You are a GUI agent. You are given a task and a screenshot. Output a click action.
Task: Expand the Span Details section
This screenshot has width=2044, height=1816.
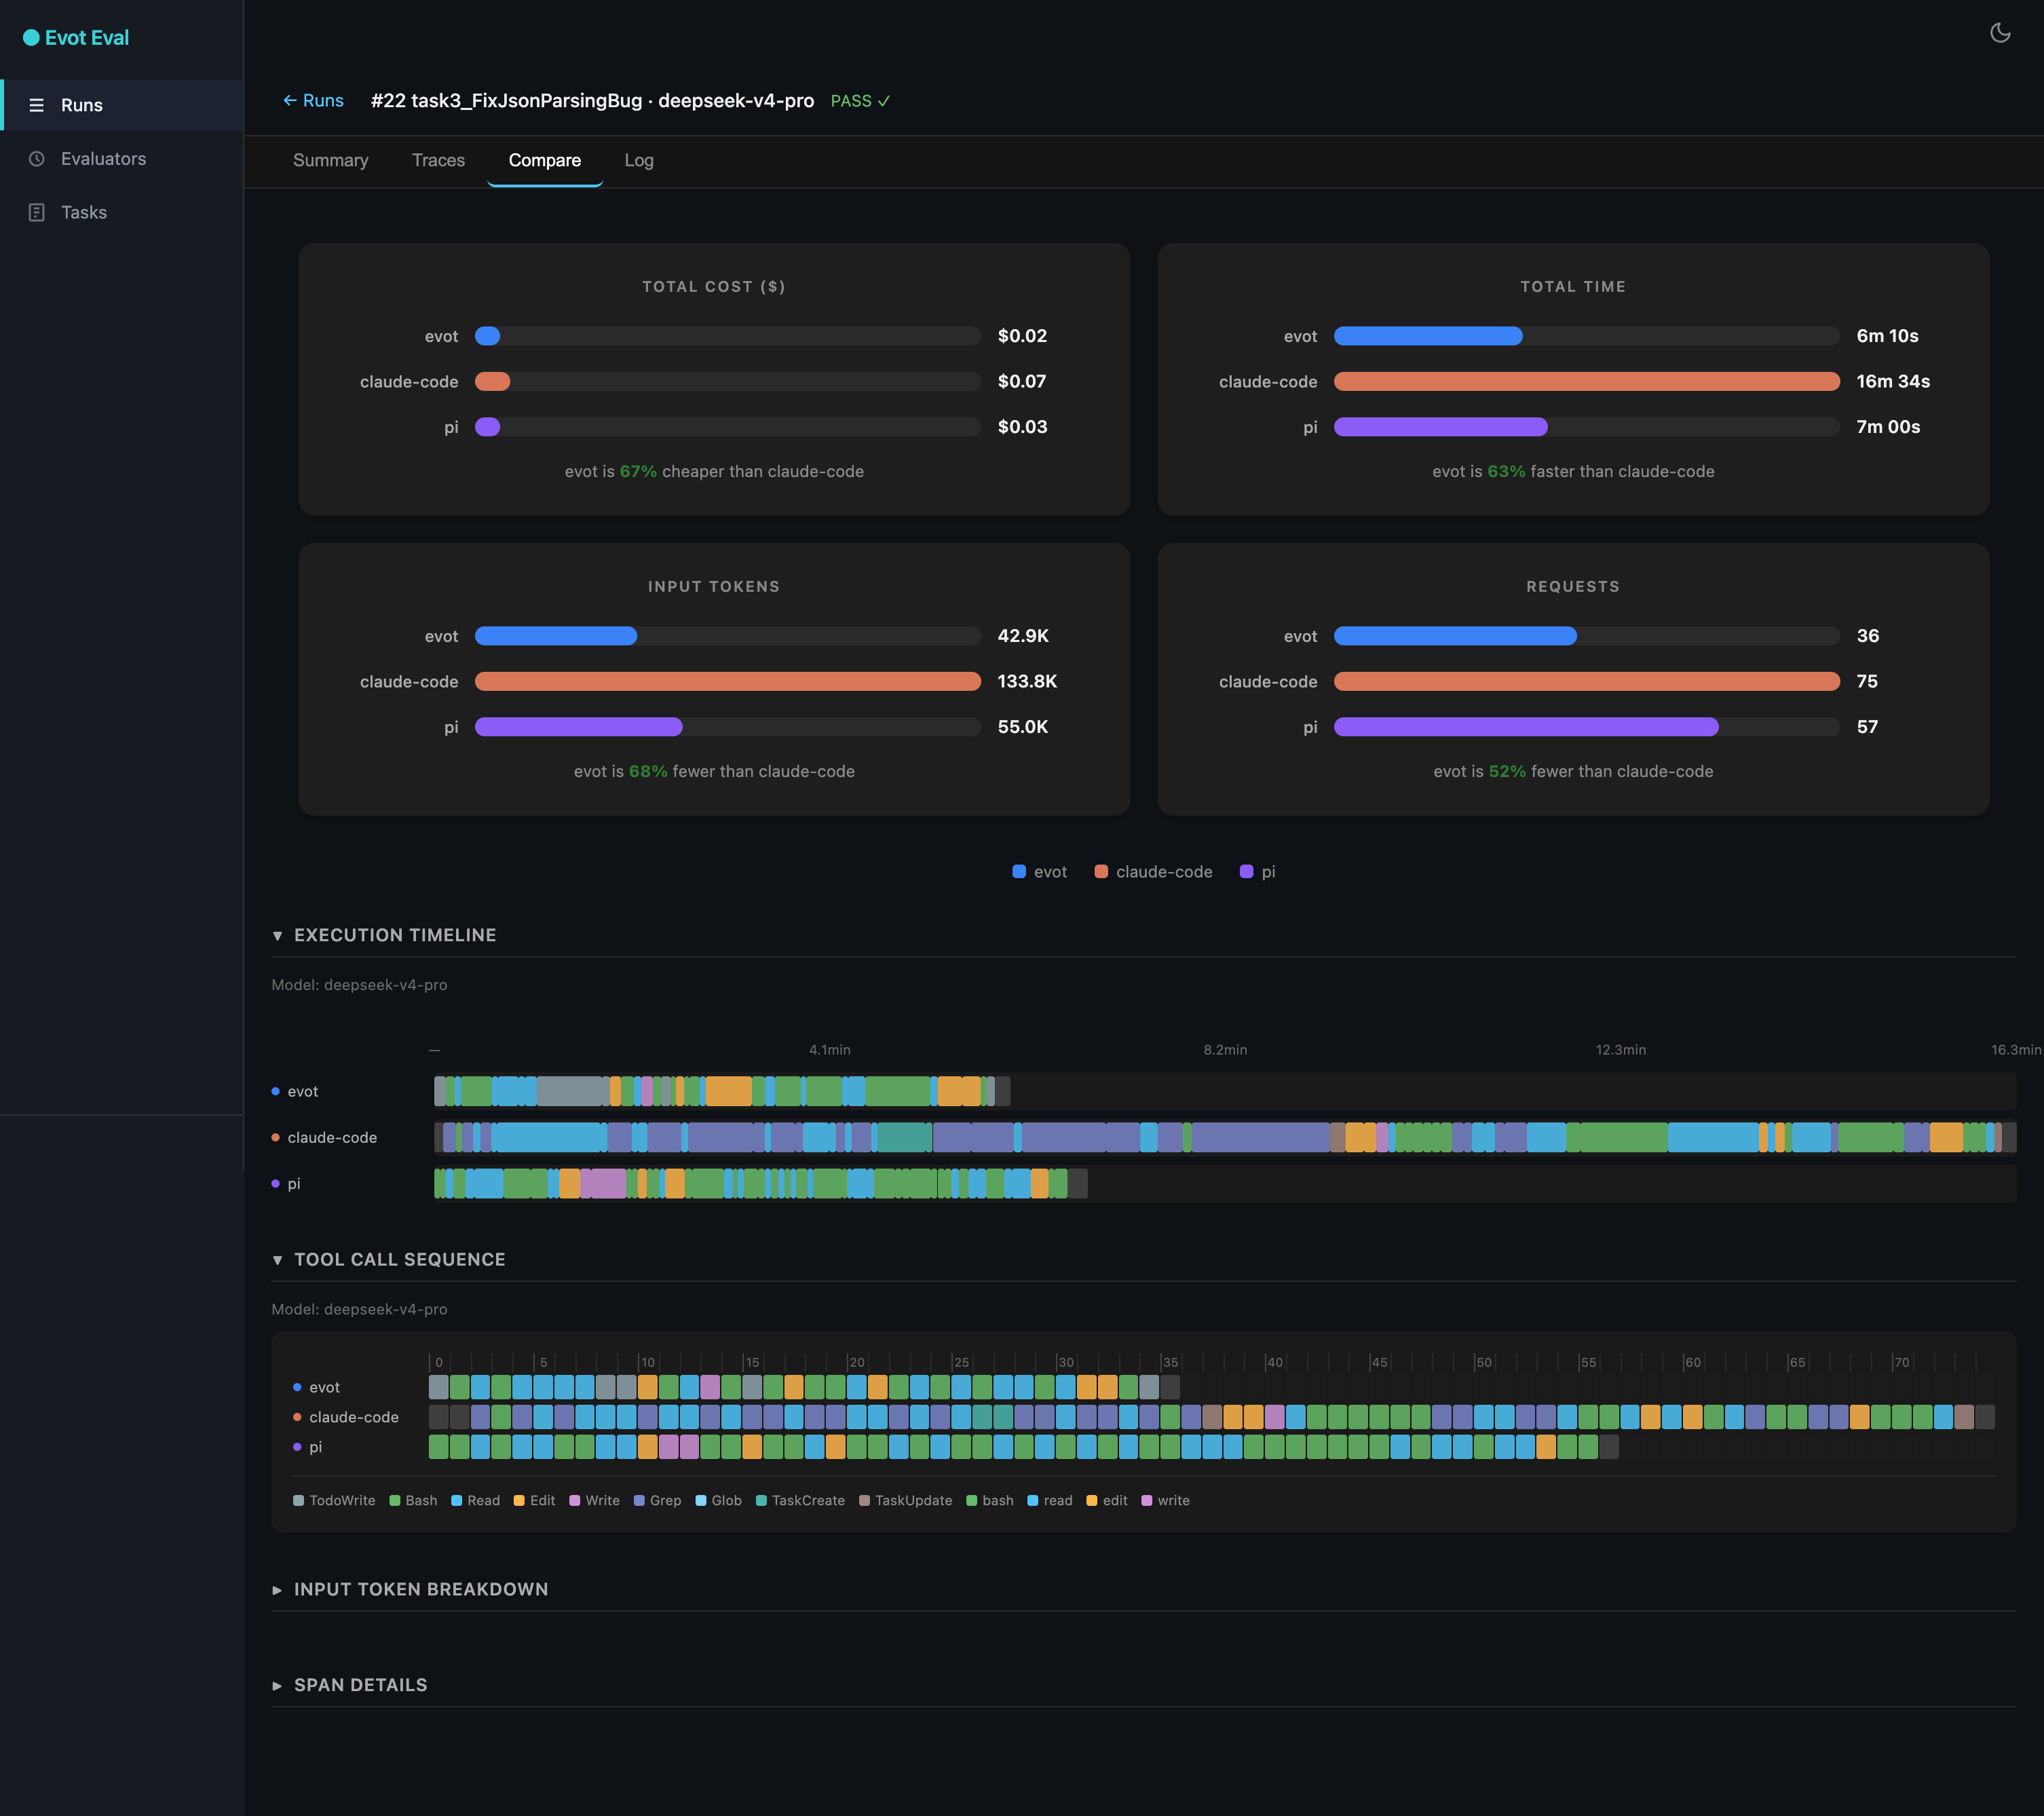(x=350, y=1685)
